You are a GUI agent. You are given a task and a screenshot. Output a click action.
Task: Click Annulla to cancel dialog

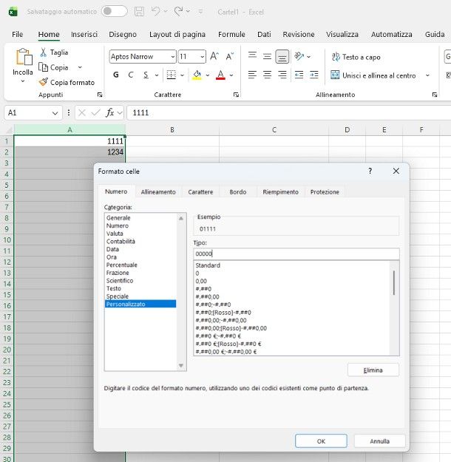click(x=380, y=441)
